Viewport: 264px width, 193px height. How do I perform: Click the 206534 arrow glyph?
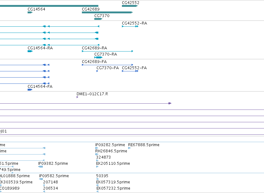[x=44, y=191]
